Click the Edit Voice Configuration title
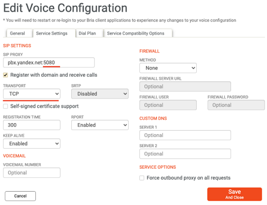Viewport: 267px width, 205px height. pyautogui.click(x=65, y=8)
